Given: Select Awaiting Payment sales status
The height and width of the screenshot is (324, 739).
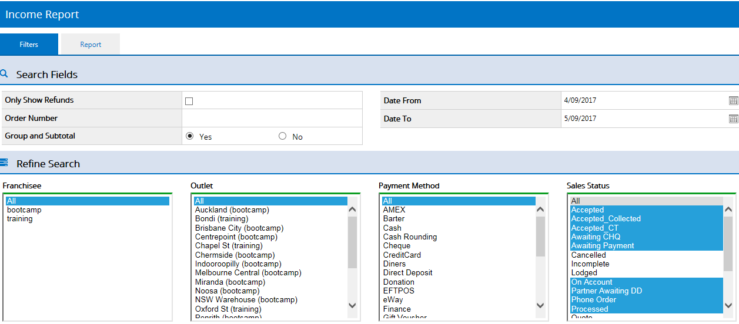Looking at the screenshot, I should [x=647, y=245].
